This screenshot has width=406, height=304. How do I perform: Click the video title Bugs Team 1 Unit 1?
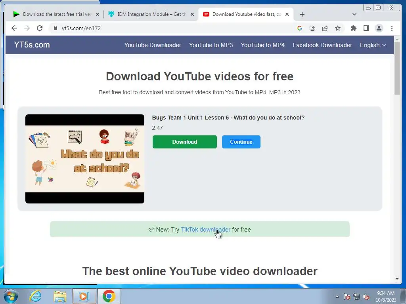pyautogui.click(x=228, y=118)
